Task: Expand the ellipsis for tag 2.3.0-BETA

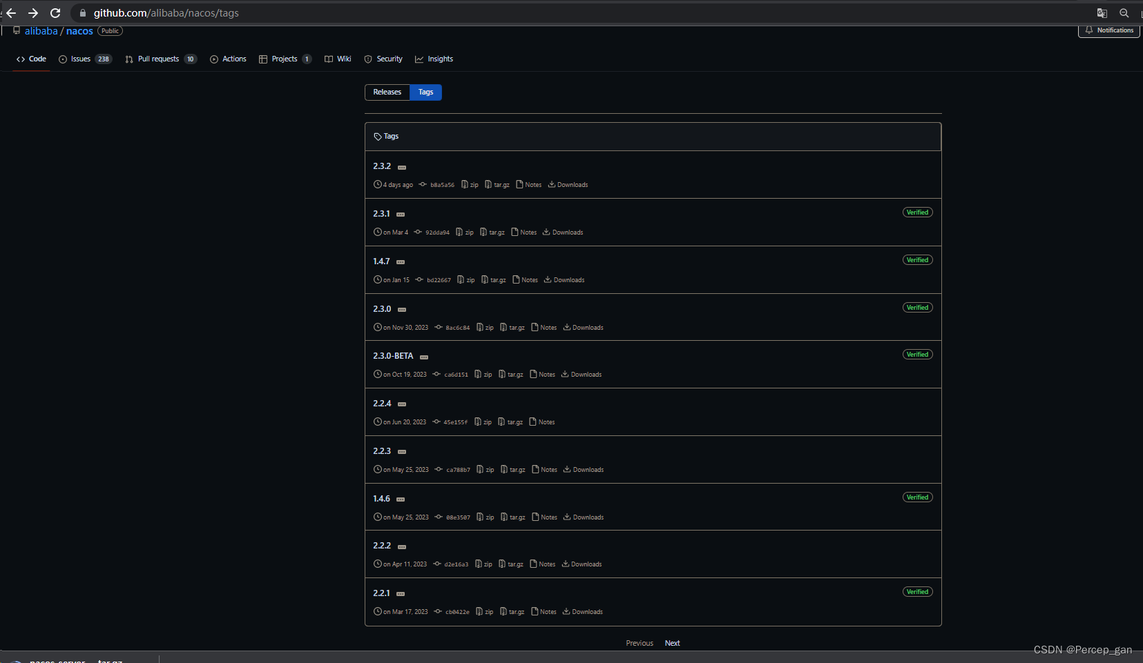Action: click(x=424, y=357)
